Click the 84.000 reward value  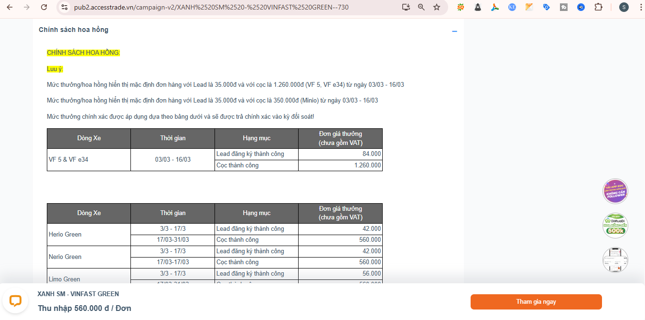point(372,154)
